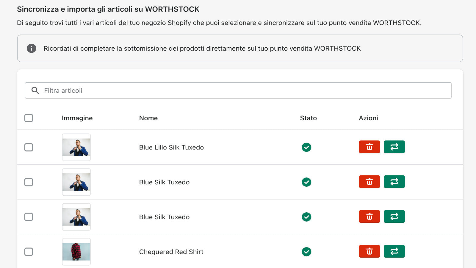
Task: Click the red trash button for Chequered Red Shirt
Action: tap(369, 251)
